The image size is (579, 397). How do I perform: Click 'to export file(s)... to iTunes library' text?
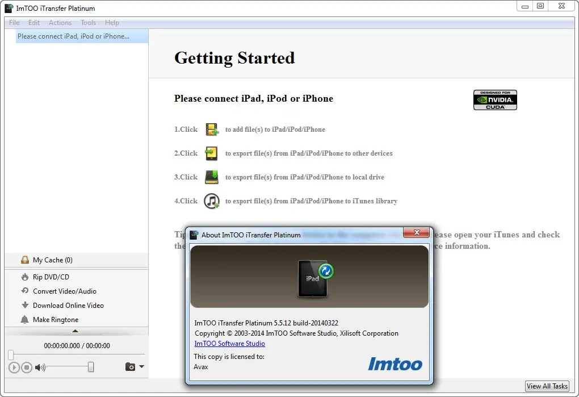[311, 201]
